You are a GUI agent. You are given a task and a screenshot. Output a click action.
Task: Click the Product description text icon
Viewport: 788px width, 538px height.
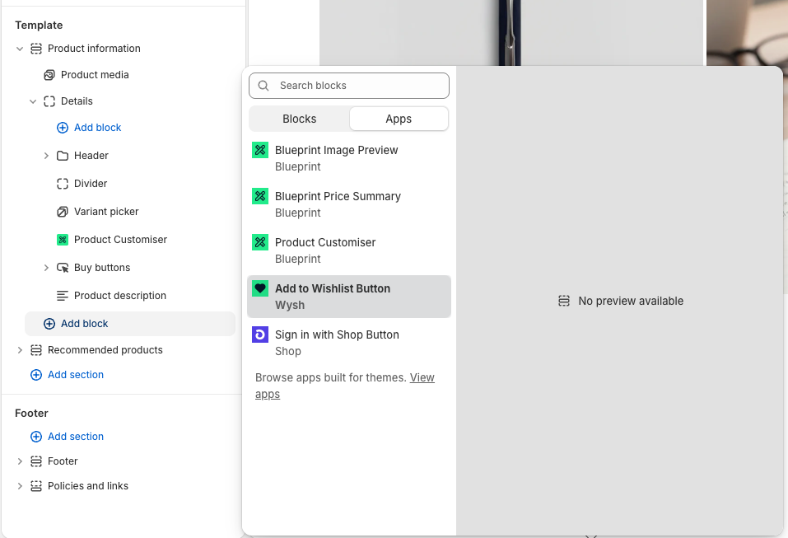pyautogui.click(x=63, y=296)
